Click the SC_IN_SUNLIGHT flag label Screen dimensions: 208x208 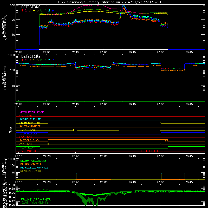click(x=30, y=123)
